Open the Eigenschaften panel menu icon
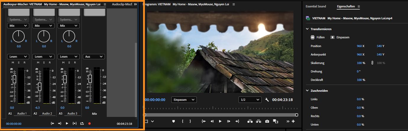The height and width of the screenshot is (131, 408). click(359, 6)
